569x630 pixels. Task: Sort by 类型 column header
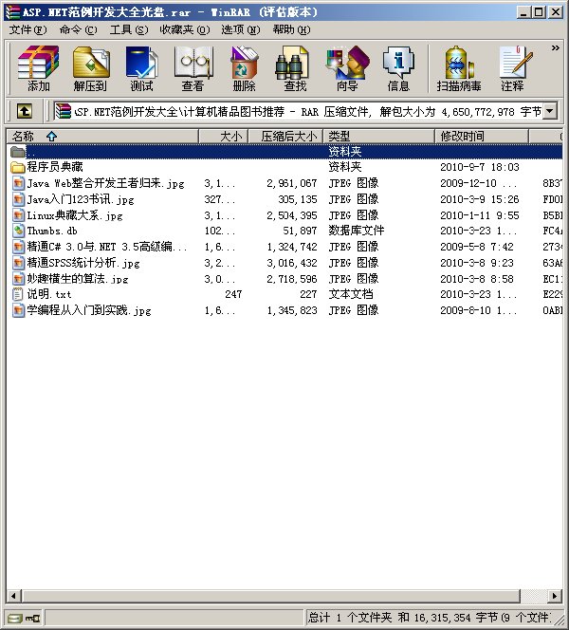(378, 137)
